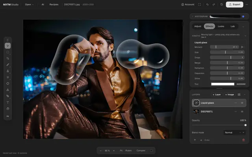Adjust the Shine slider
Image resolution: width=252 pixels, height=157 pixels.
pos(227,78)
